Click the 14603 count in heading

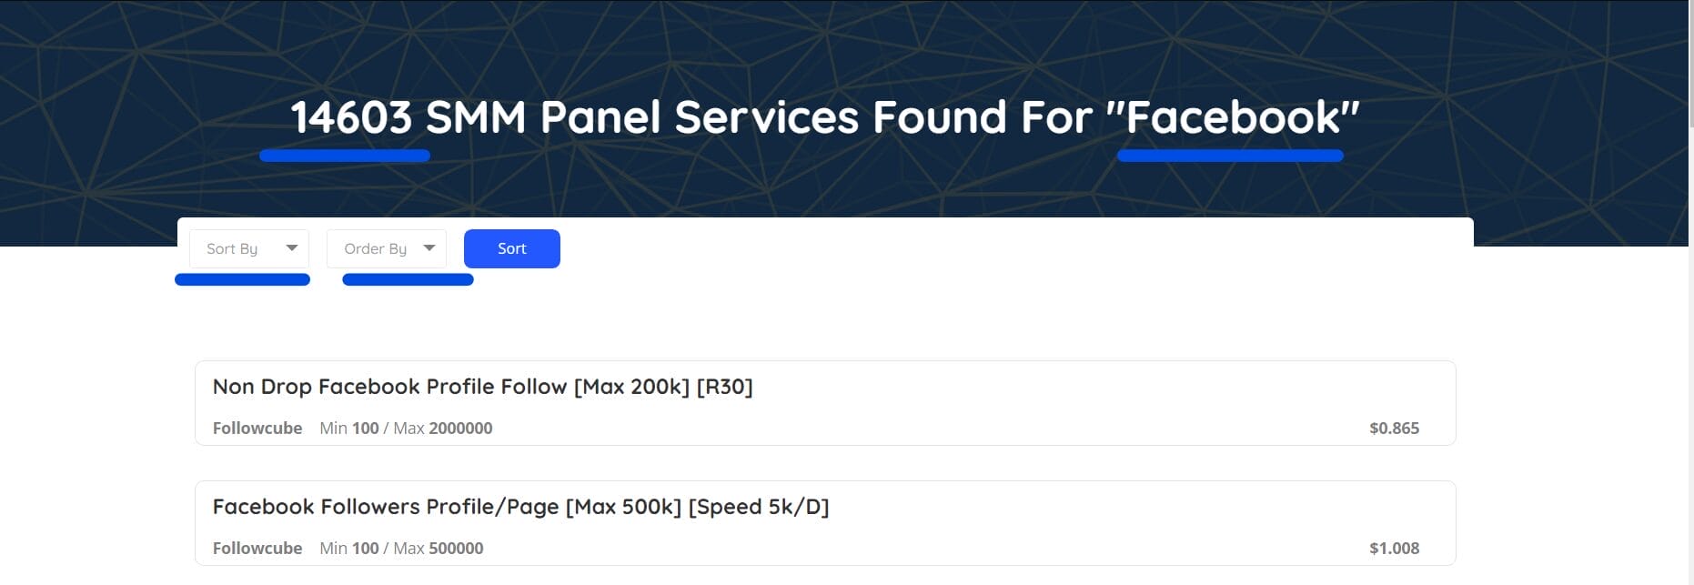click(x=351, y=117)
